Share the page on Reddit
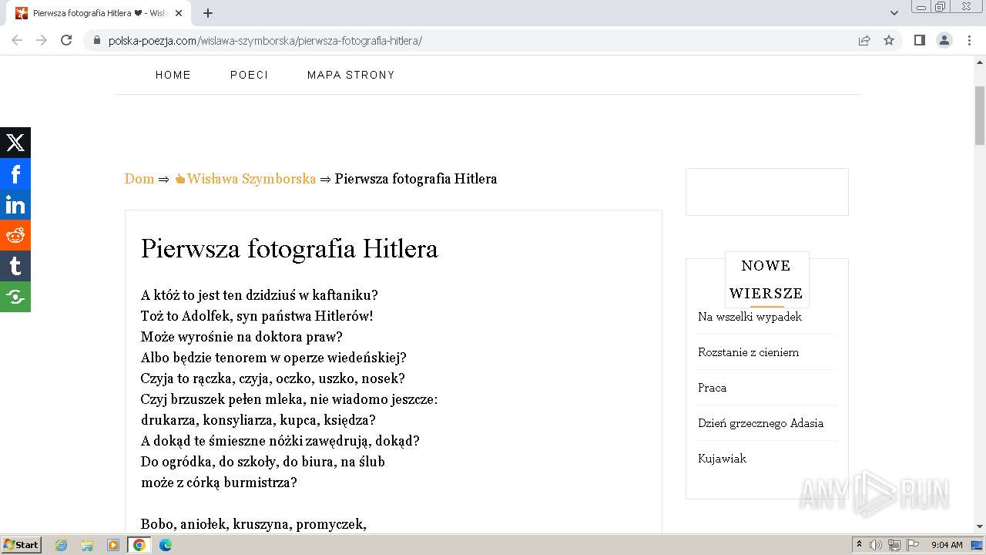986x555 pixels. 15,235
